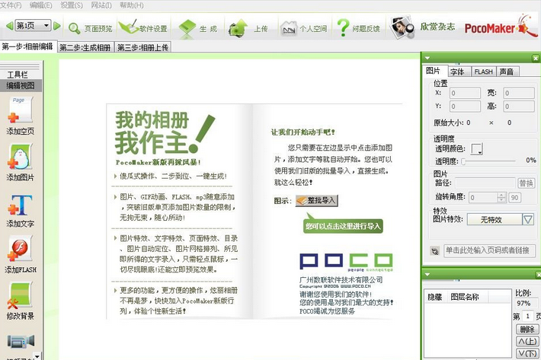
Task: Switch to 第三步:相册上传 tab
Action: pos(142,47)
